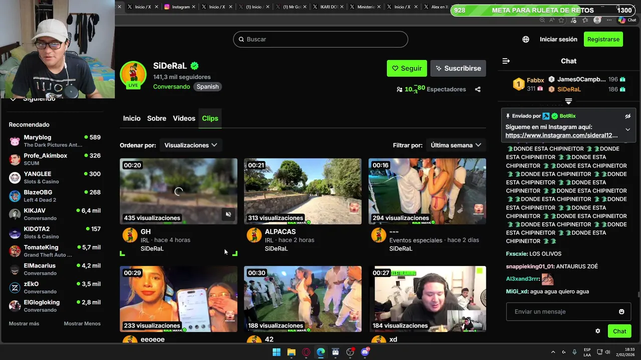
Task: Click the Registrarse button
Action: pyautogui.click(x=603, y=39)
